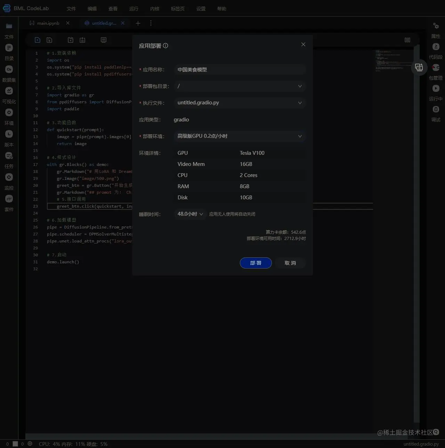Click the 2 Cores CPU value
This screenshot has width=445, height=448.
coord(249,175)
